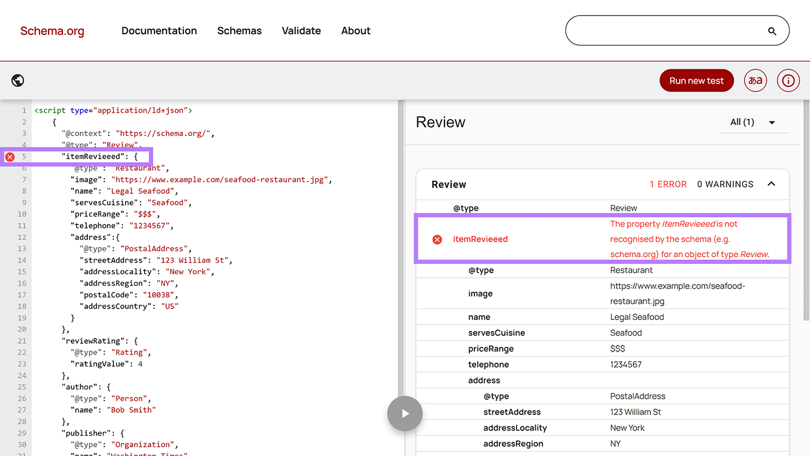
Task: Click the language translation (あa) icon
Action: click(755, 80)
